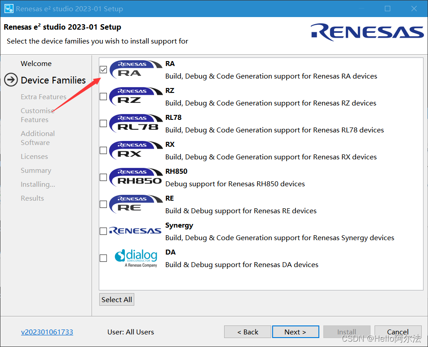Click the RL78 family logo
The width and height of the screenshot is (428, 347).
(x=135, y=123)
